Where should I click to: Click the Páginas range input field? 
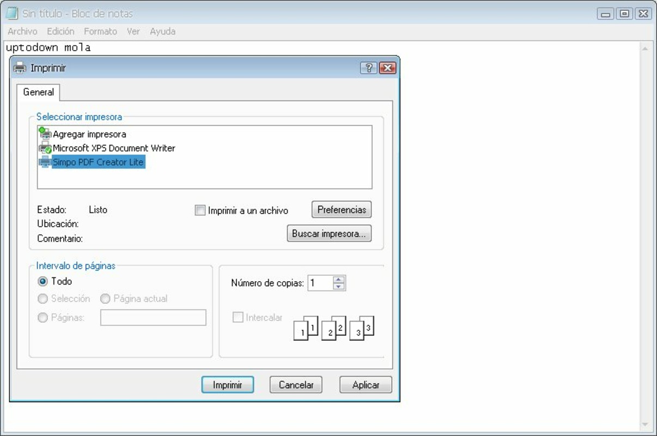[153, 317]
